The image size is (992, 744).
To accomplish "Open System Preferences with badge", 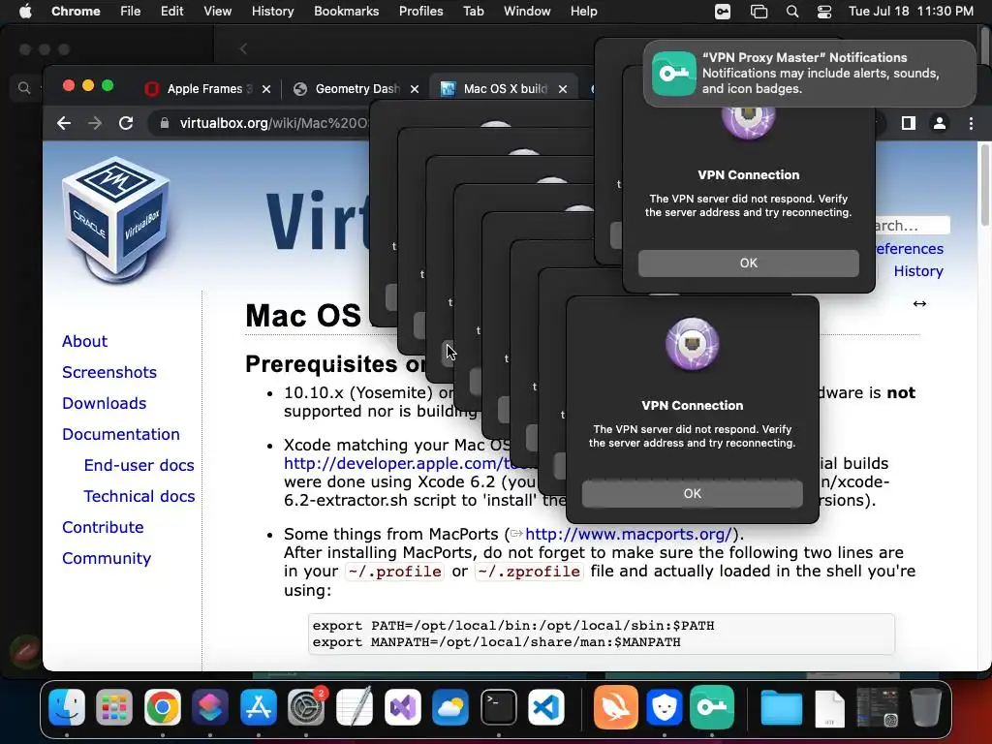I will point(306,706).
